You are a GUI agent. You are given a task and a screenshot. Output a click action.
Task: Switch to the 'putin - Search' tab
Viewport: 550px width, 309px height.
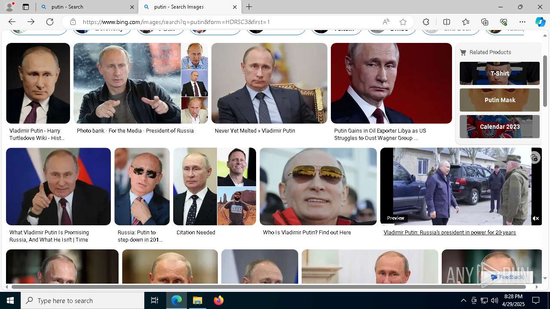(87, 7)
